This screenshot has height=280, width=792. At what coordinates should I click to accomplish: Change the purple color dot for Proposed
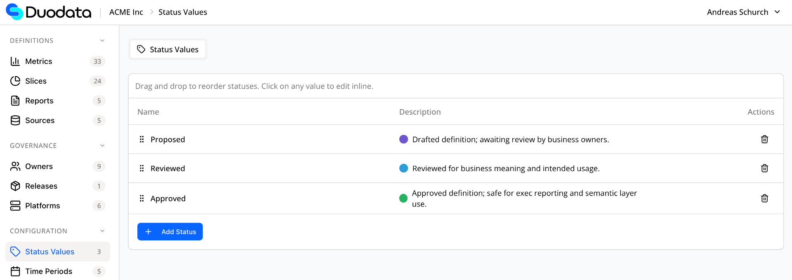(404, 139)
